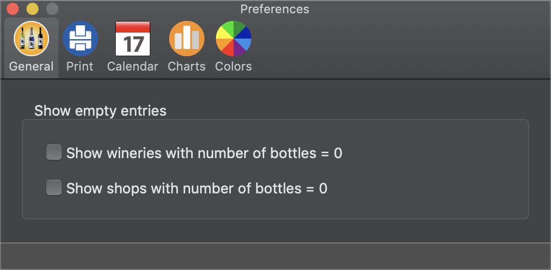
Task: Click the grayed-out zoom window button
Action: click(52, 9)
